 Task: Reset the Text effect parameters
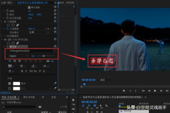point(55,39)
